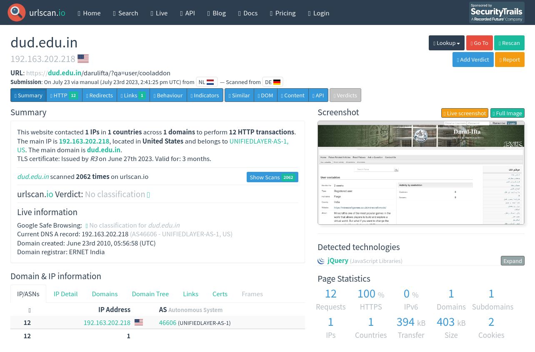535x352 pixels.
Task: Open the Behaviour tab
Action: [x=168, y=95]
